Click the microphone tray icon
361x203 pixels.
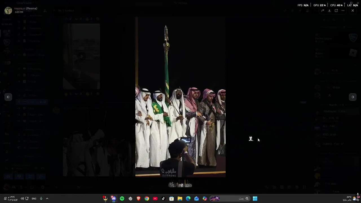click(41, 198)
